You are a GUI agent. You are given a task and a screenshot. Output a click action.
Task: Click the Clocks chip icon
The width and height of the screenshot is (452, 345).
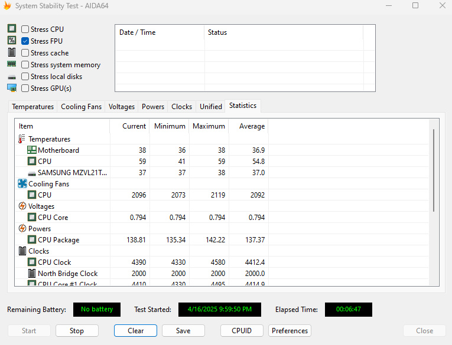pos(22,251)
